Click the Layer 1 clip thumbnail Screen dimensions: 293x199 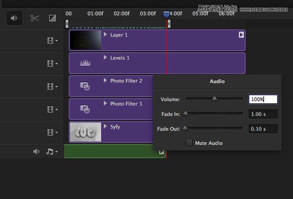(86, 40)
